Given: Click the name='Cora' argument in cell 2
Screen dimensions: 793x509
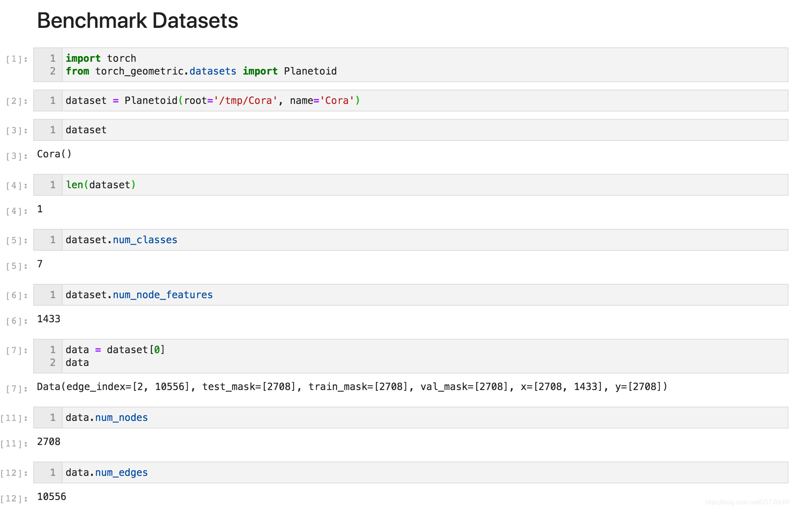Looking at the screenshot, I should (x=322, y=101).
